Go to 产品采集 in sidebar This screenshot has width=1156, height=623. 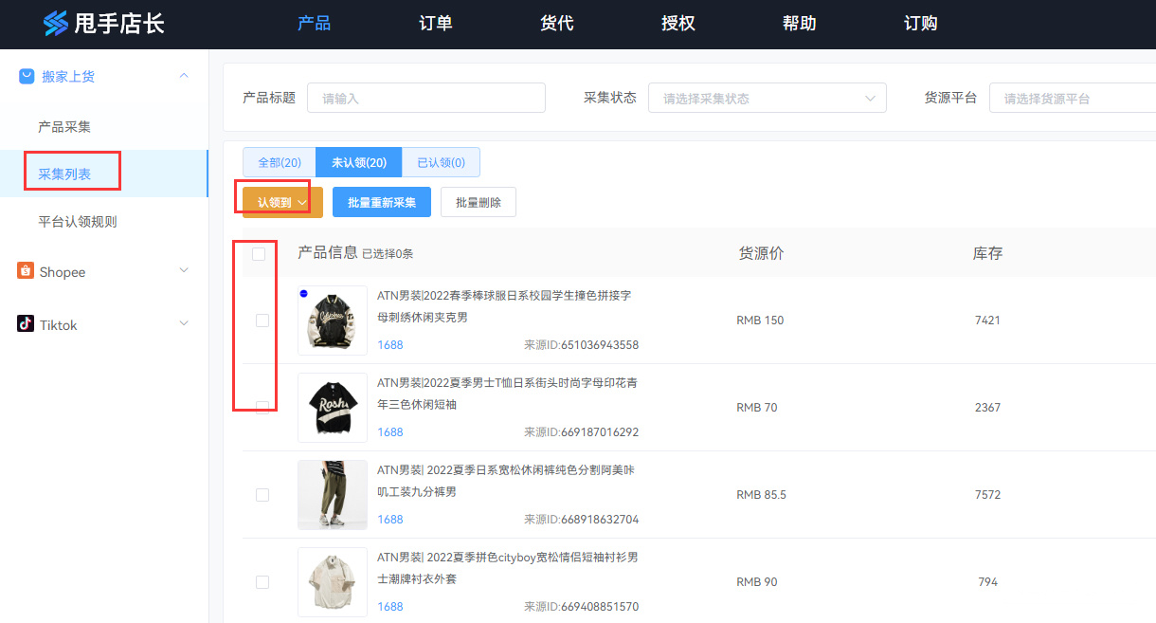[x=64, y=126]
